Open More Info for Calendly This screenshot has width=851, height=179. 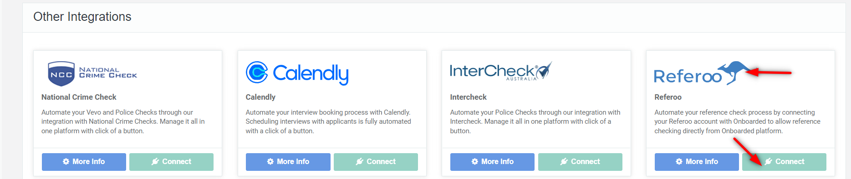click(x=288, y=162)
